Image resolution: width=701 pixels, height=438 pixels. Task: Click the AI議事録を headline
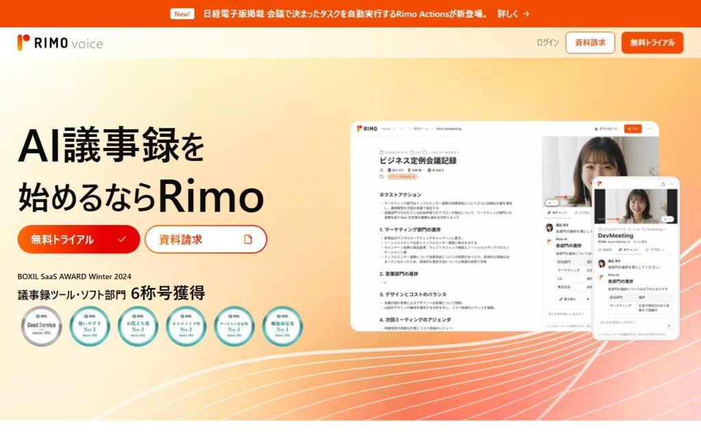[112, 145]
